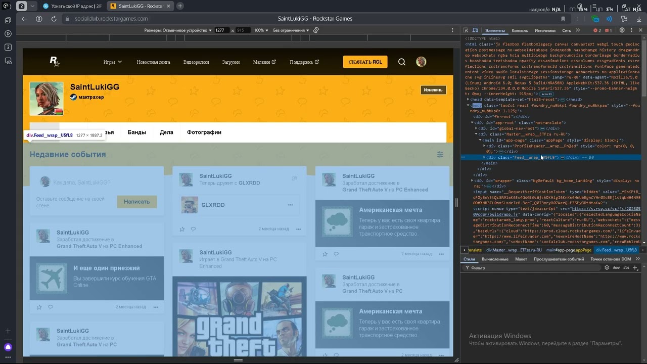The image size is (647, 364).
Task: Reload the current page
Action: coord(54,19)
